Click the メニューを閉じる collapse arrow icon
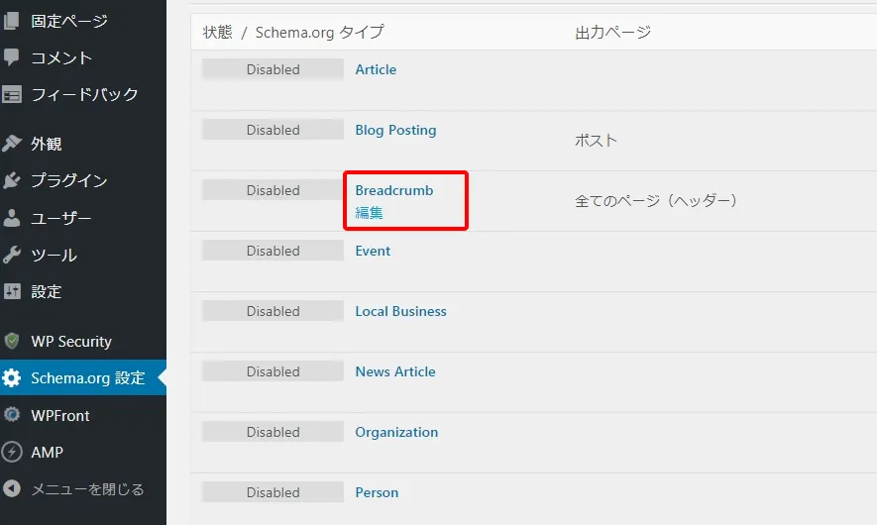The height and width of the screenshot is (525, 877). pos(11,488)
